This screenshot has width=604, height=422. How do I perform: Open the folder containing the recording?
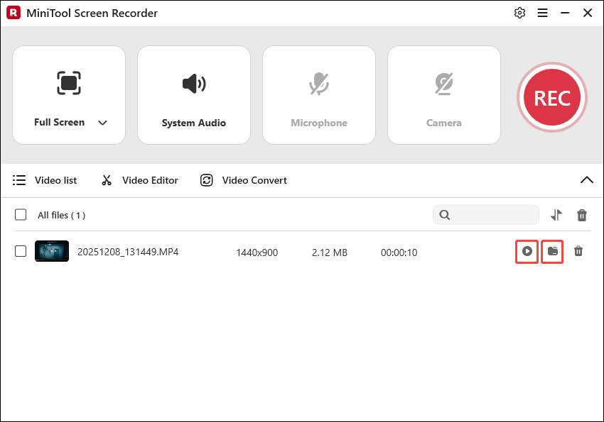click(552, 251)
